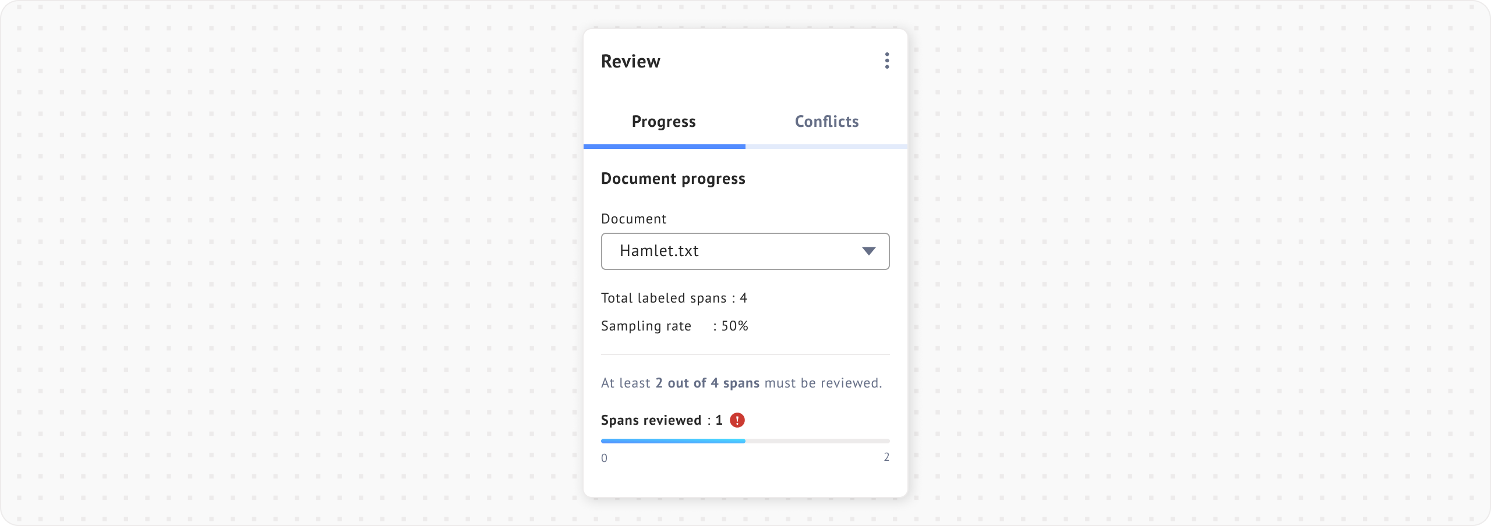The image size is (1491, 526).
Task: Switch to the Conflicts tab
Action: [826, 122]
